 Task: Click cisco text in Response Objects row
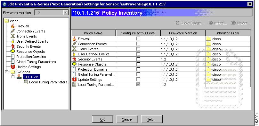[x=216, y=64]
